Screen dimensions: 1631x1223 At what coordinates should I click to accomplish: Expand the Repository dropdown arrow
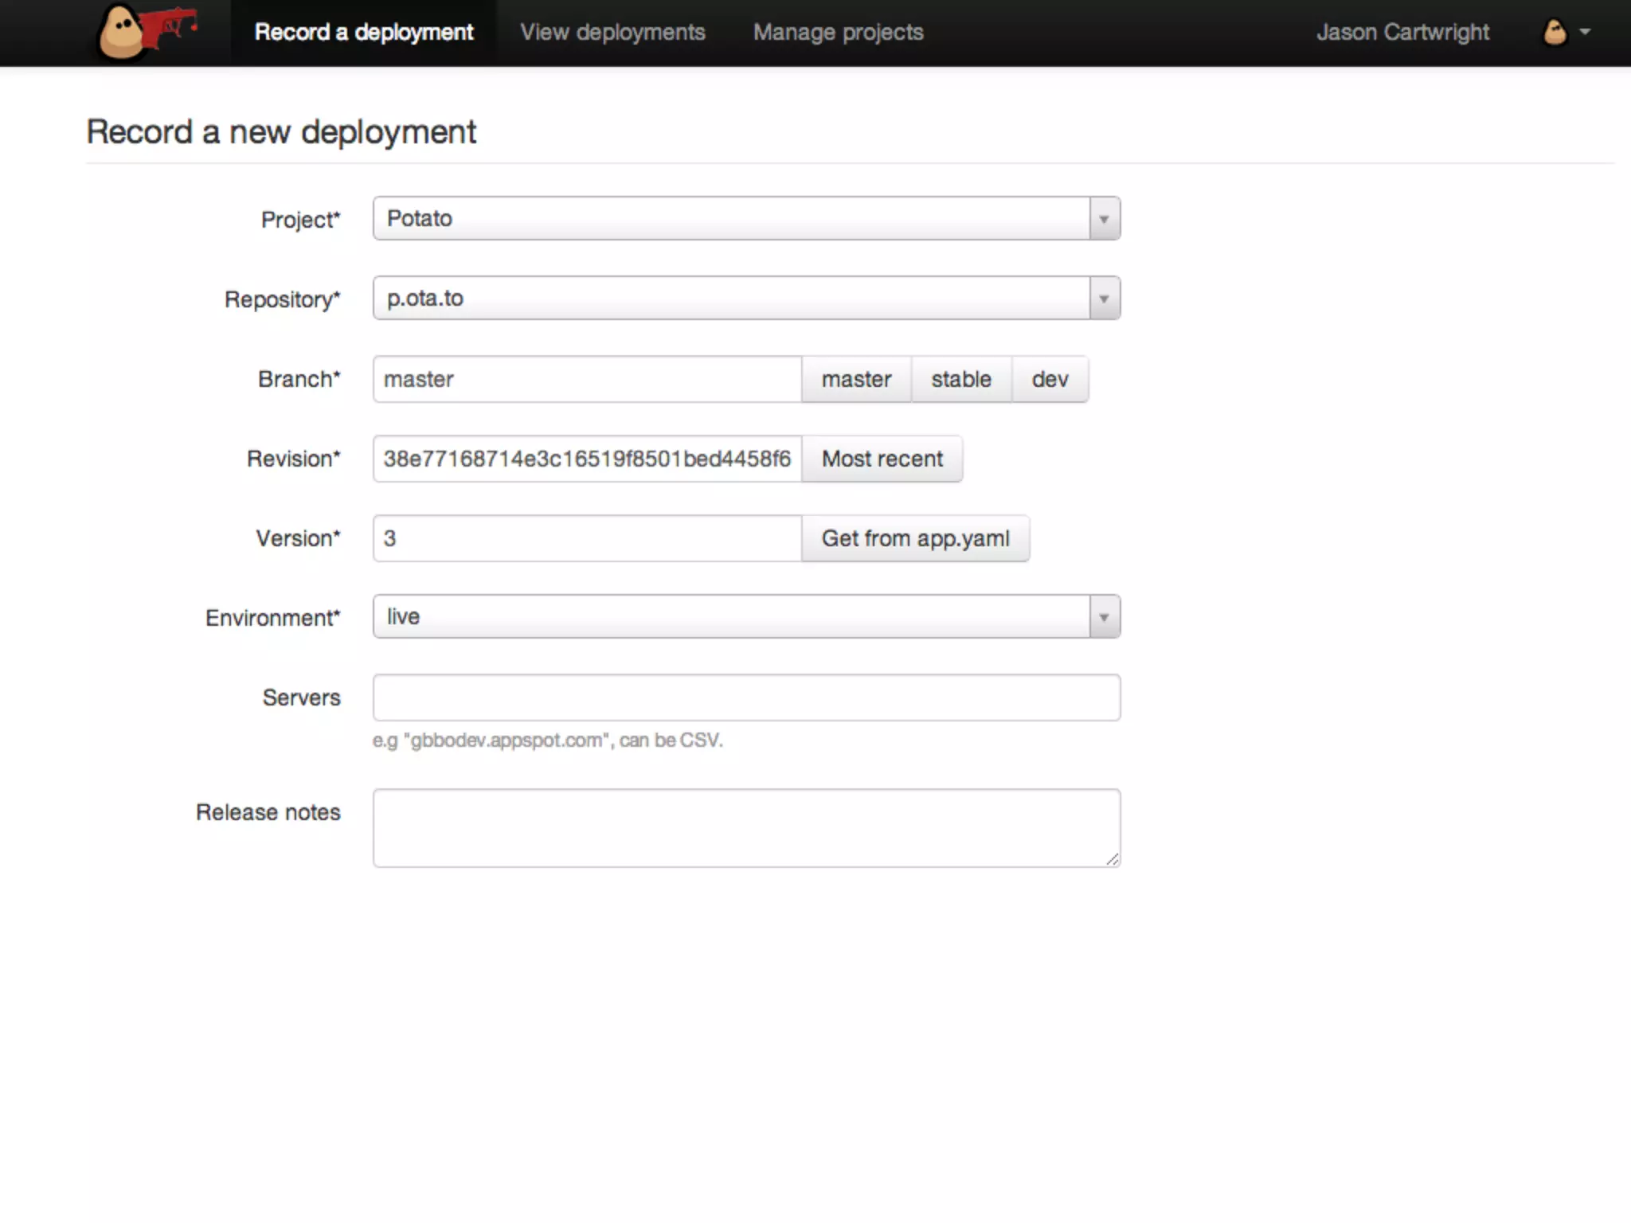pyautogui.click(x=1104, y=299)
